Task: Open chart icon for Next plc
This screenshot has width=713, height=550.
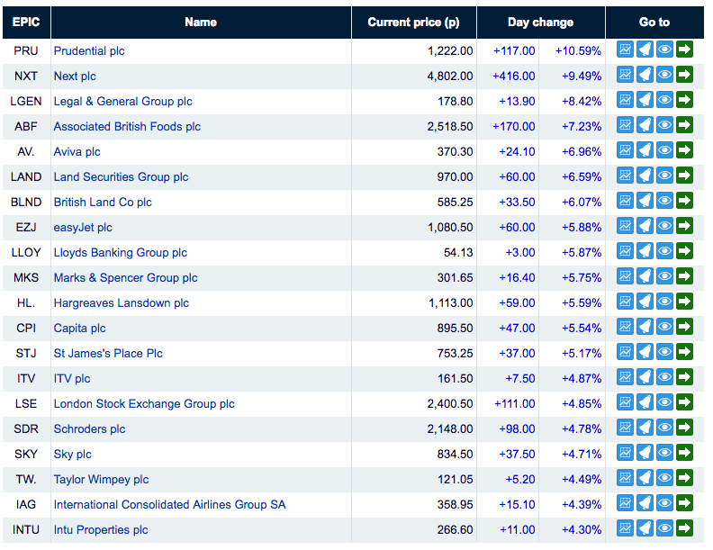Action: tap(625, 75)
